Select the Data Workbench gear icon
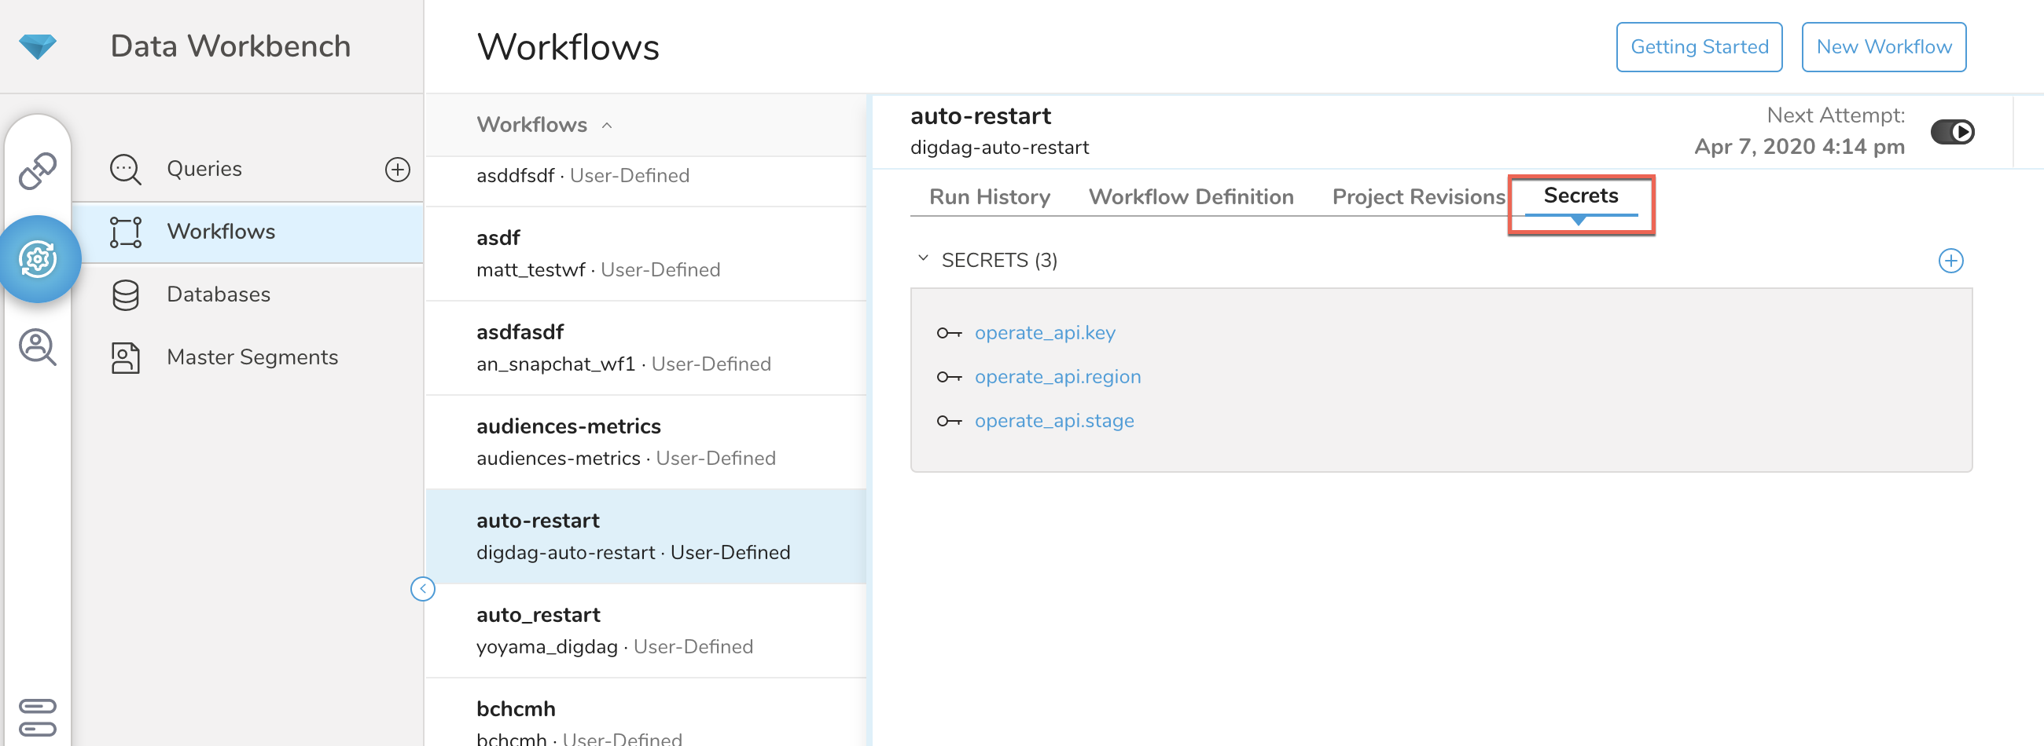Screen dimensions: 2044x746 38,259
